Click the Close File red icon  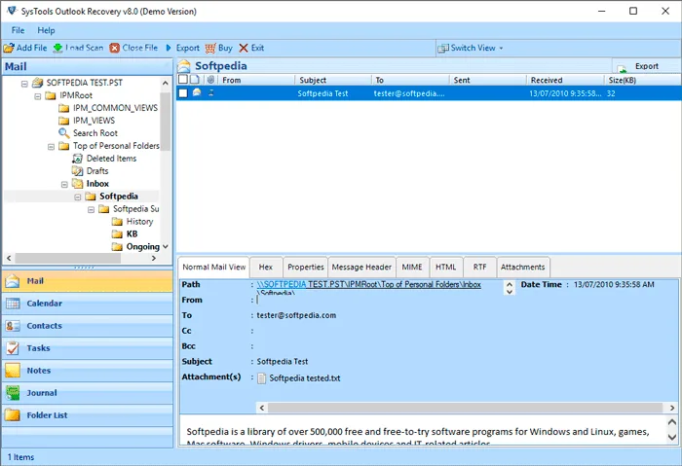pos(114,48)
